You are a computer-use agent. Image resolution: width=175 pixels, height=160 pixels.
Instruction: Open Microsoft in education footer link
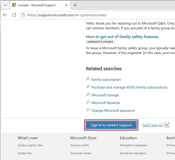pos(133,145)
